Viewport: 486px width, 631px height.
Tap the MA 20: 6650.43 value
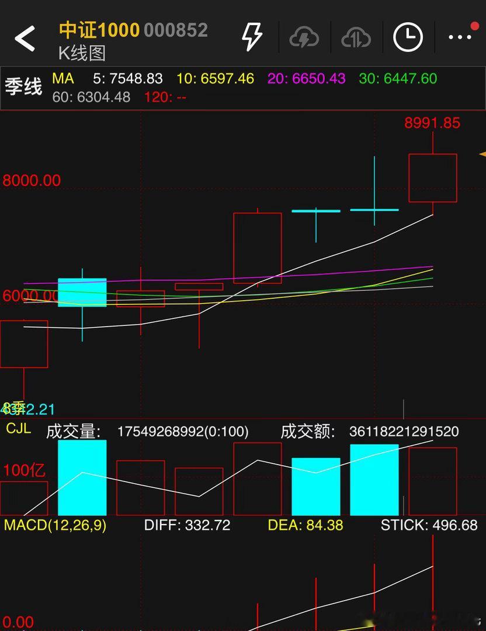(307, 78)
